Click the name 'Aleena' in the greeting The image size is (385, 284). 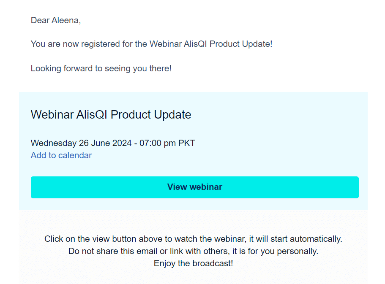(x=65, y=20)
